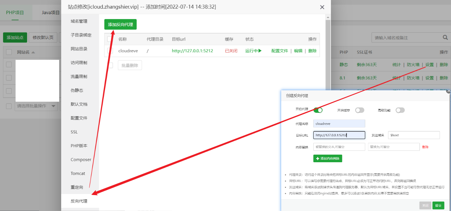The height and width of the screenshot is (211, 451).
Task: Click the 运行中 play status icon
Action: tap(259, 51)
